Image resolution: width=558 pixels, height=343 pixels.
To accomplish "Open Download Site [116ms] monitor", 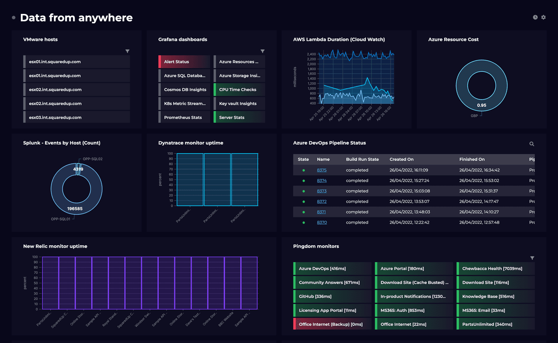I will pyautogui.click(x=496, y=282).
